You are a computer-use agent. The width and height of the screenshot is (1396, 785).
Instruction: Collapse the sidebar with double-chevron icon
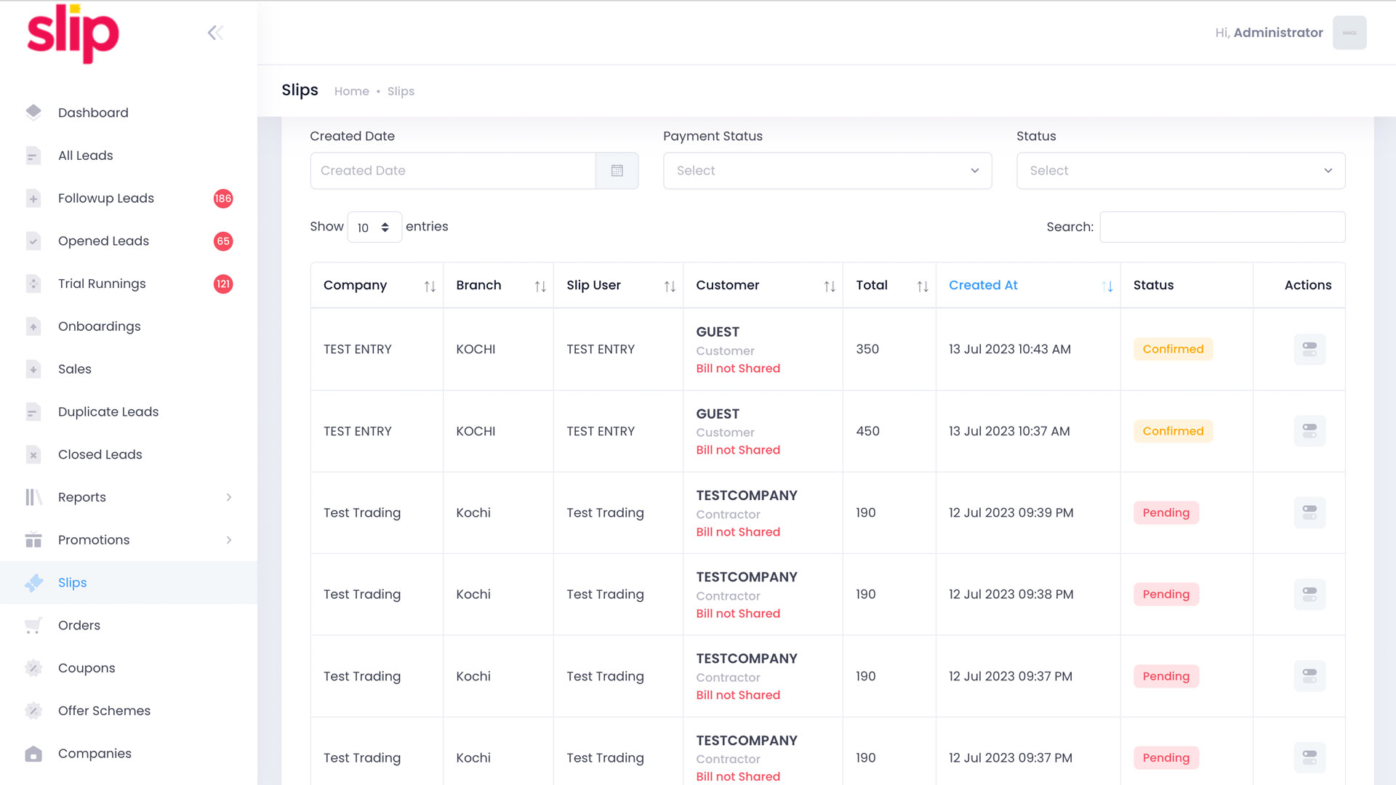(215, 33)
